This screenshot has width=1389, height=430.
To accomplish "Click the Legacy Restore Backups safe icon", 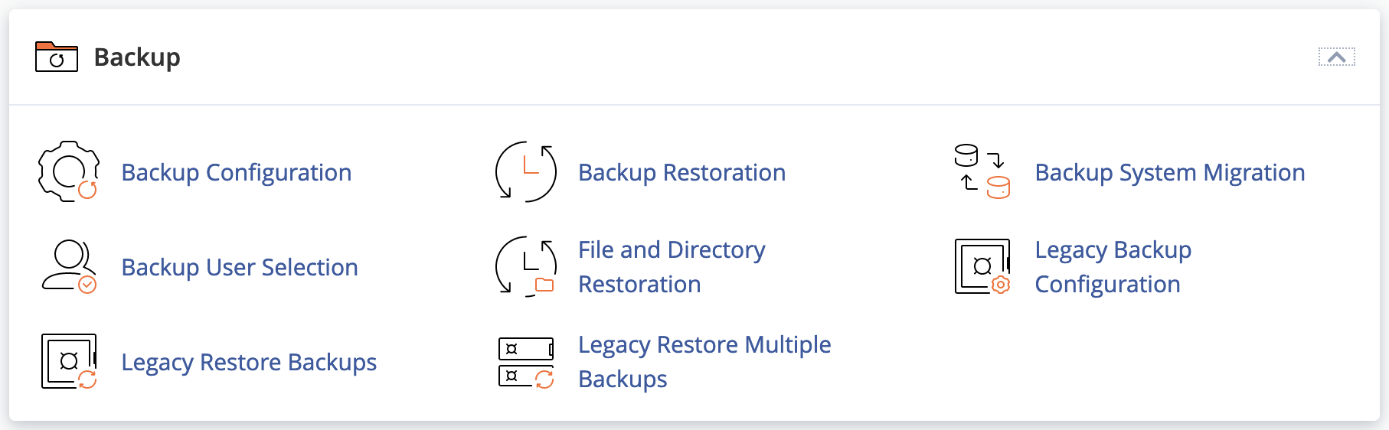I will click(x=68, y=361).
